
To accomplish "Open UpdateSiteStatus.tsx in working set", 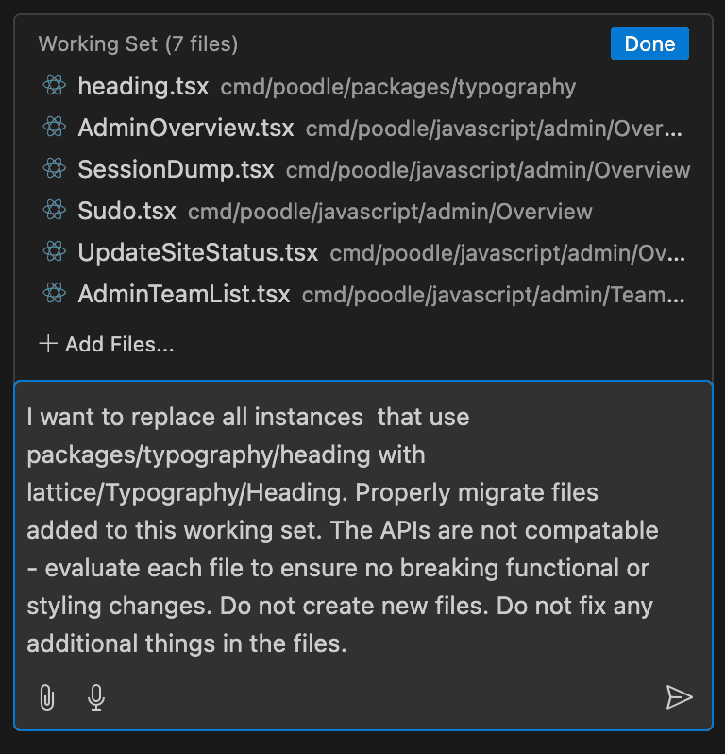I will point(198,253).
